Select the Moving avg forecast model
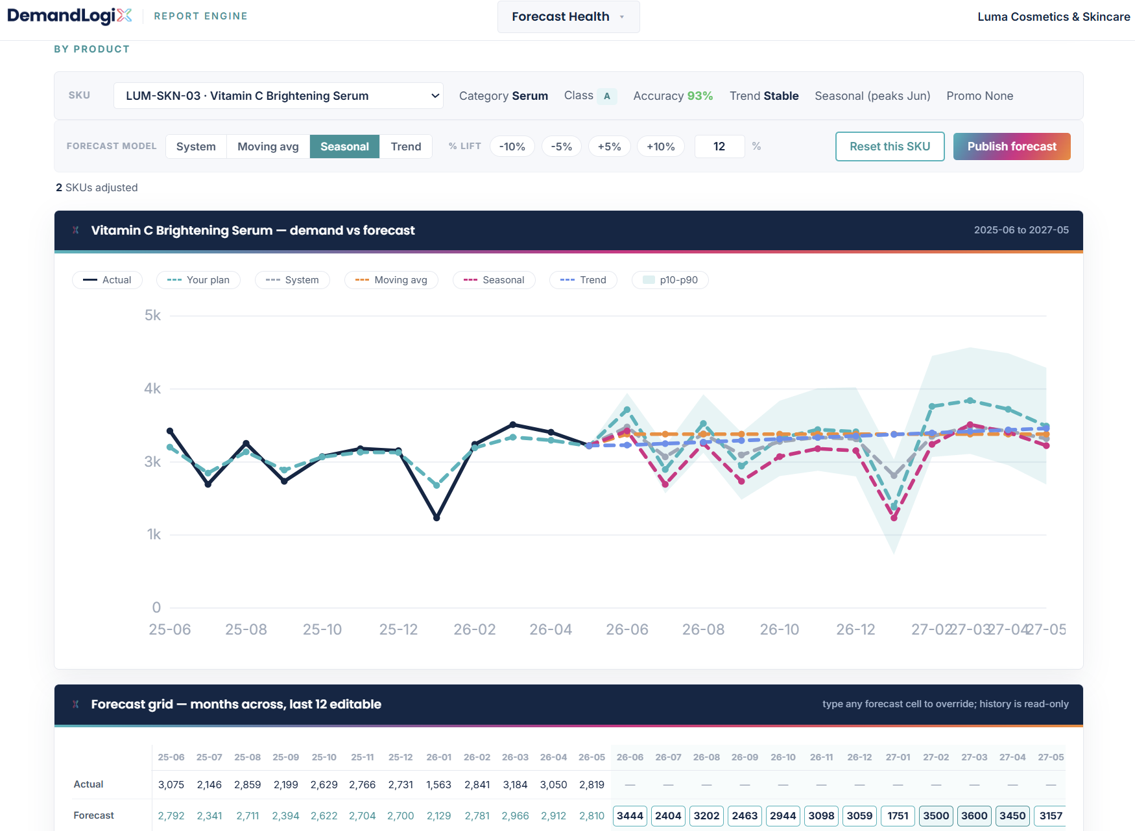1135x831 pixels. pyautogui.click(x=268, y=146)
